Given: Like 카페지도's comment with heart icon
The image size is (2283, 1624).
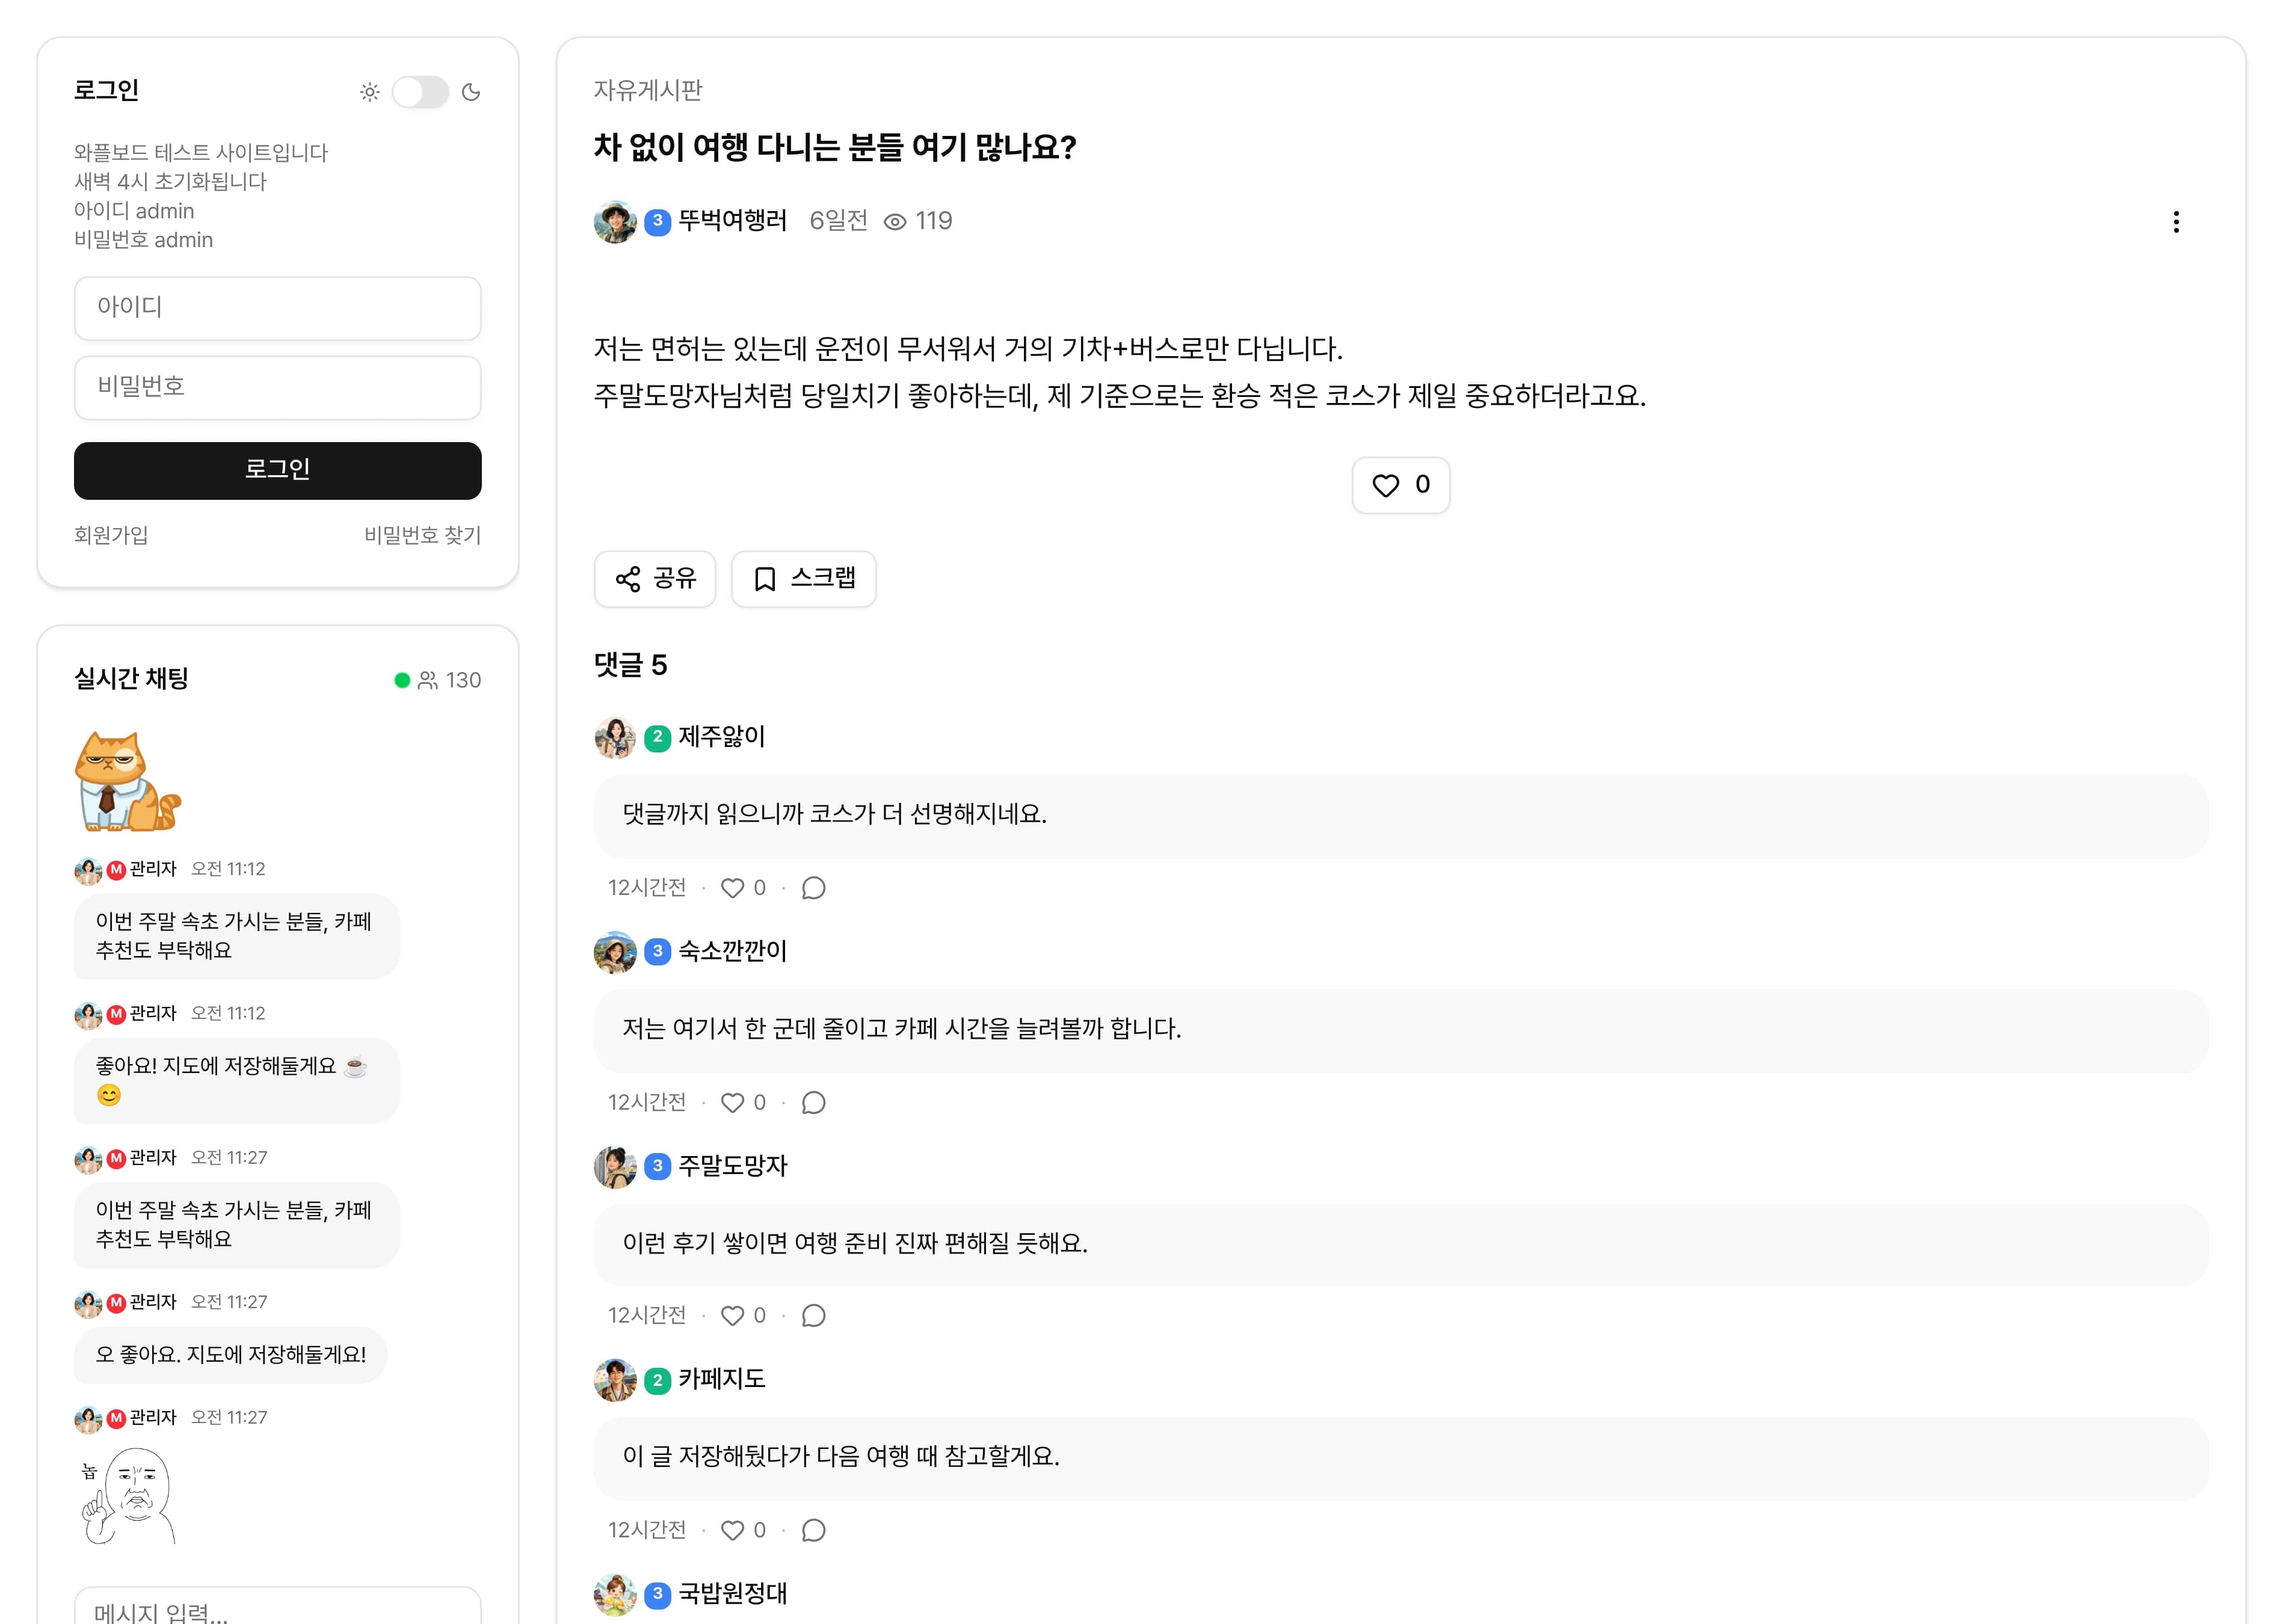Looking at the screenshot, I should click(732, 1530).
